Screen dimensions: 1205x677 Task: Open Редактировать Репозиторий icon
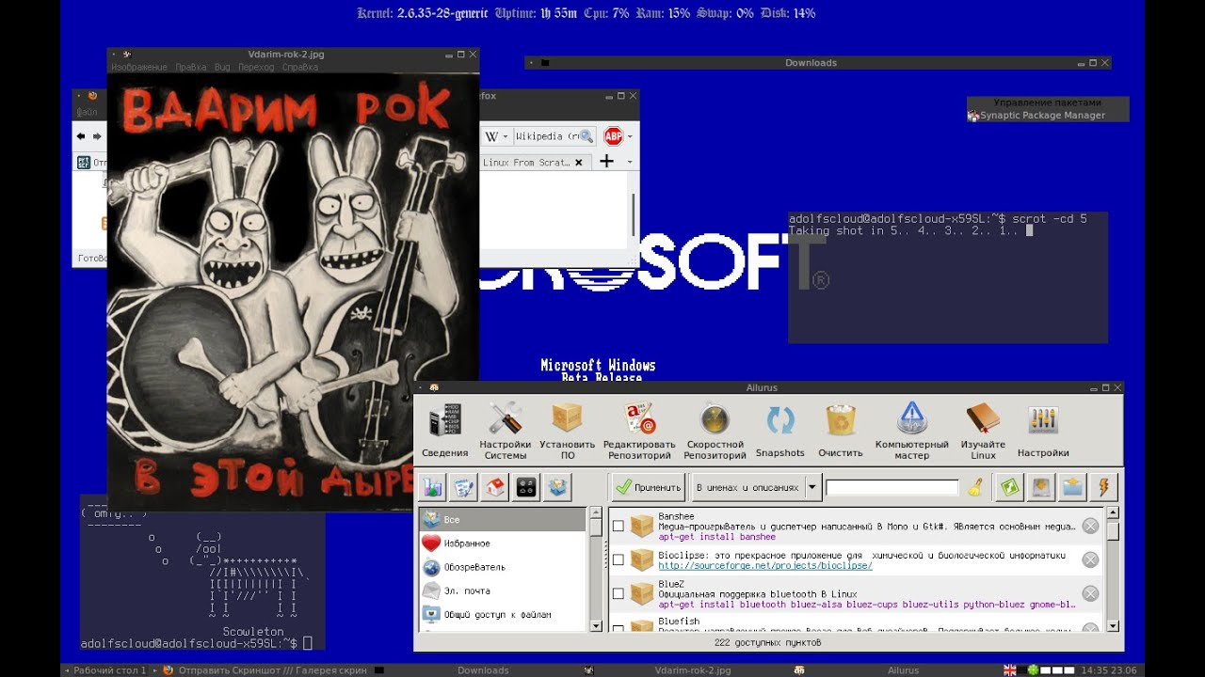point(639,431)
